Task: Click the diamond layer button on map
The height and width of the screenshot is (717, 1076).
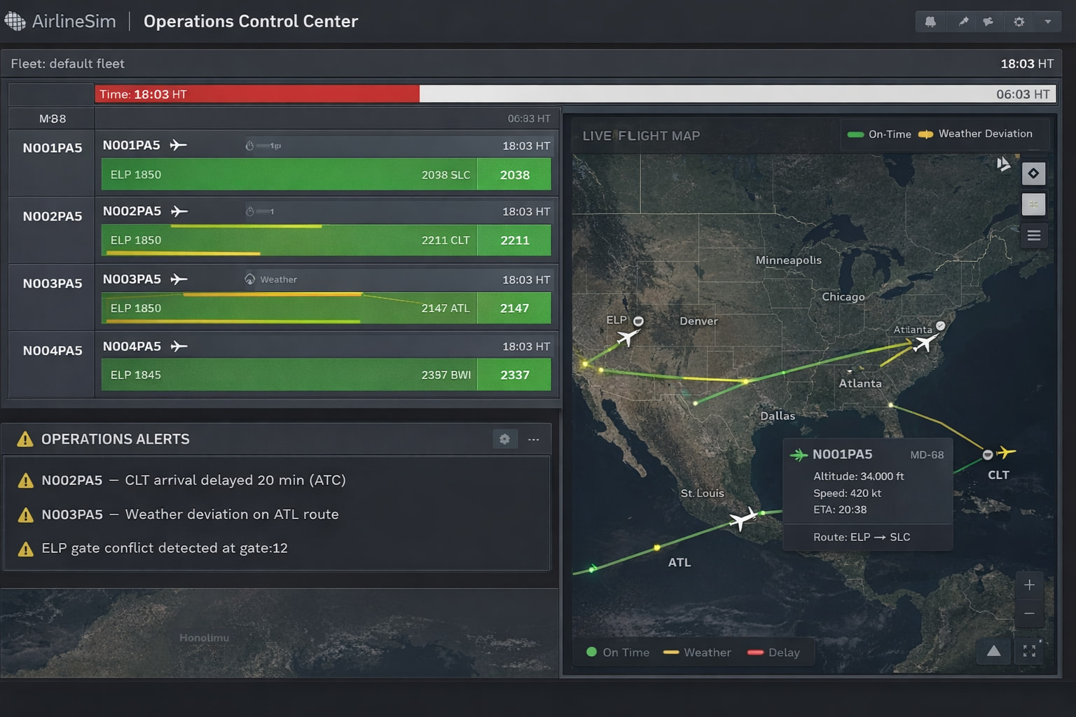Action: (x=1033, y=174)
